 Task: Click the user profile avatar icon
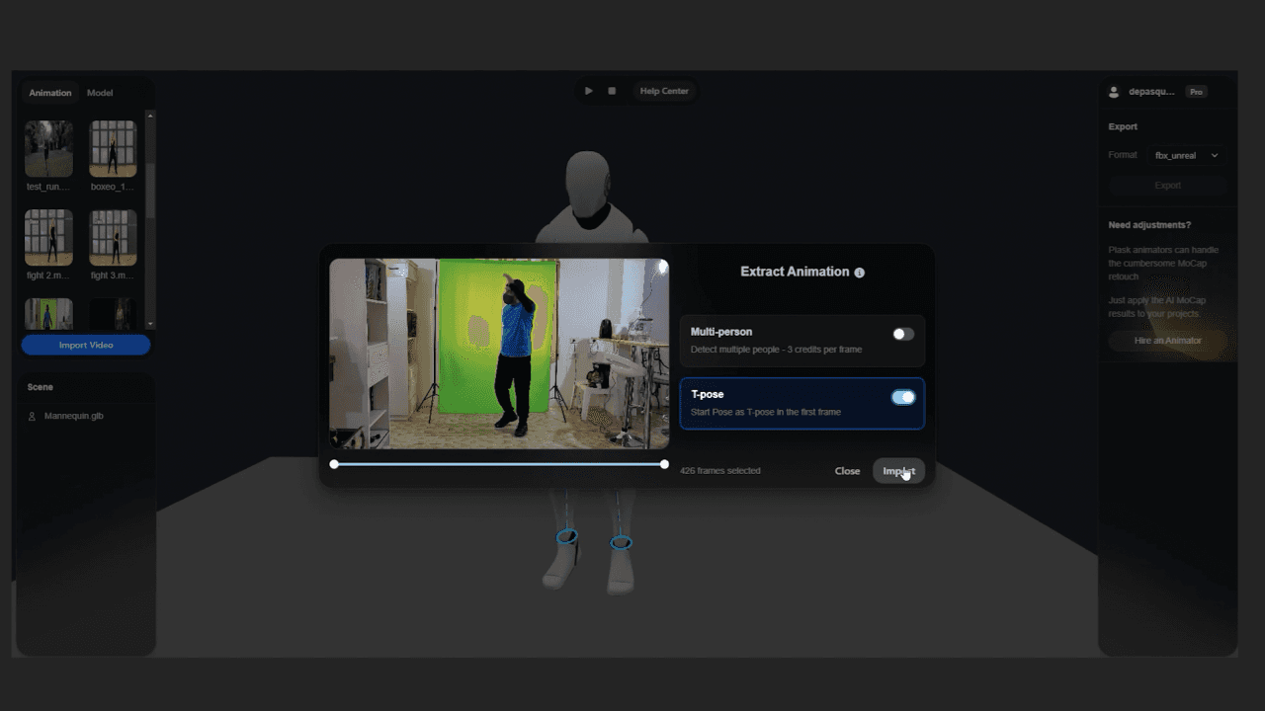[x=1115, y=92]
